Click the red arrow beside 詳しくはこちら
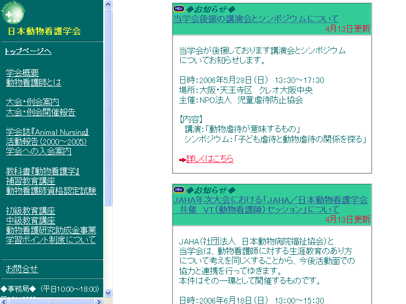 point(182,160)
